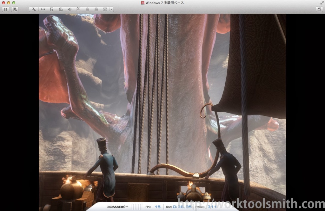Close the VMware window with the red button

pyautogui.click(x=3, y=3)
